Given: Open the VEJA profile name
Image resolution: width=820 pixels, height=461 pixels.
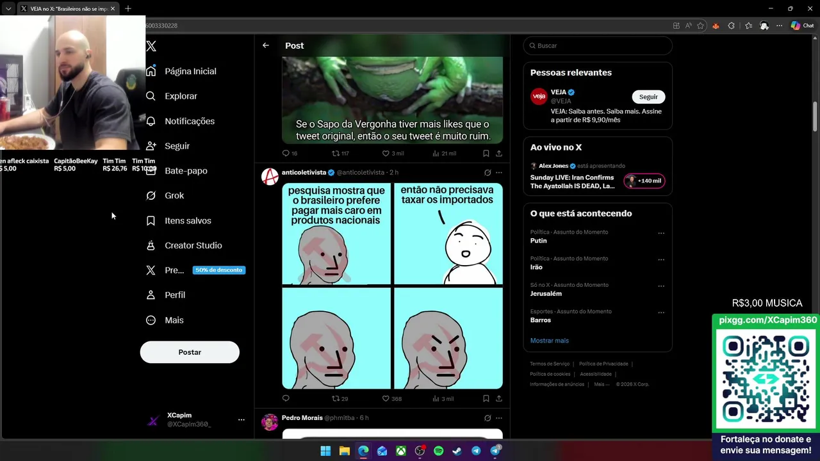Looking at the screenshot, I should 558,92.
